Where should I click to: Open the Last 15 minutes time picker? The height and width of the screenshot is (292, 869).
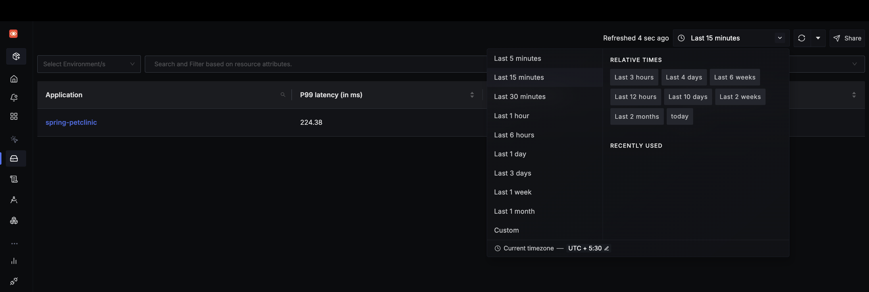click(x=731, y=38)
